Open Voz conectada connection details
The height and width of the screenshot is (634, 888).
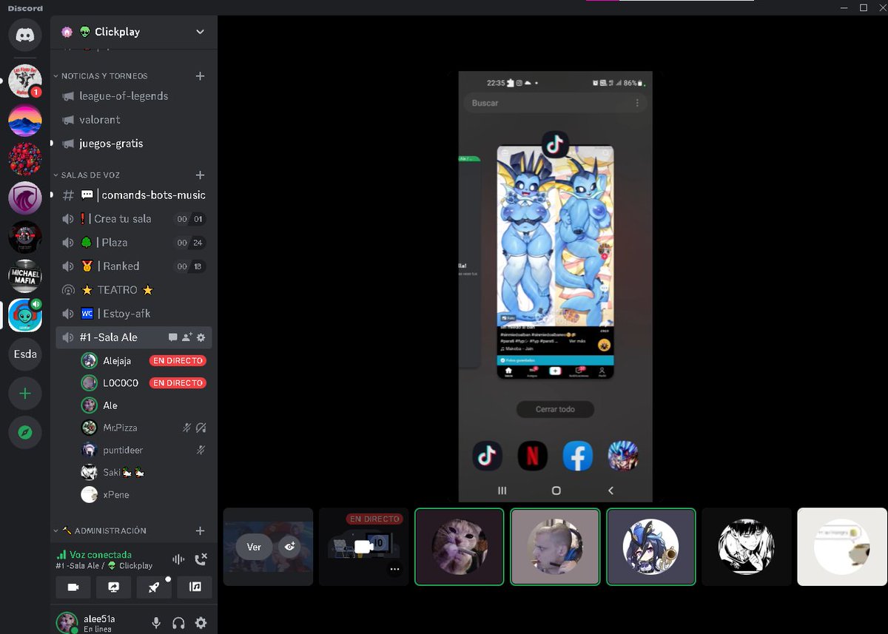(x=100, y=554)
